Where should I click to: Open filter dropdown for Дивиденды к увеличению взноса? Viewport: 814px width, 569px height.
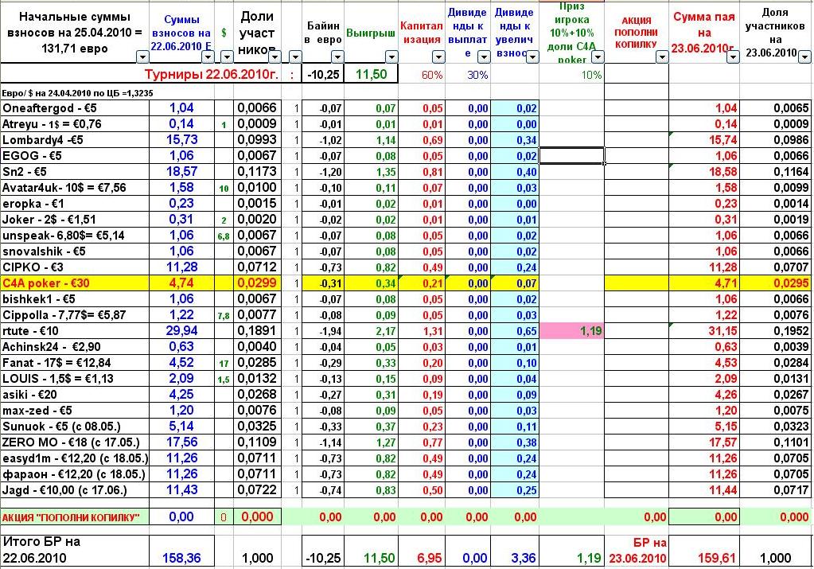[532, 56]
